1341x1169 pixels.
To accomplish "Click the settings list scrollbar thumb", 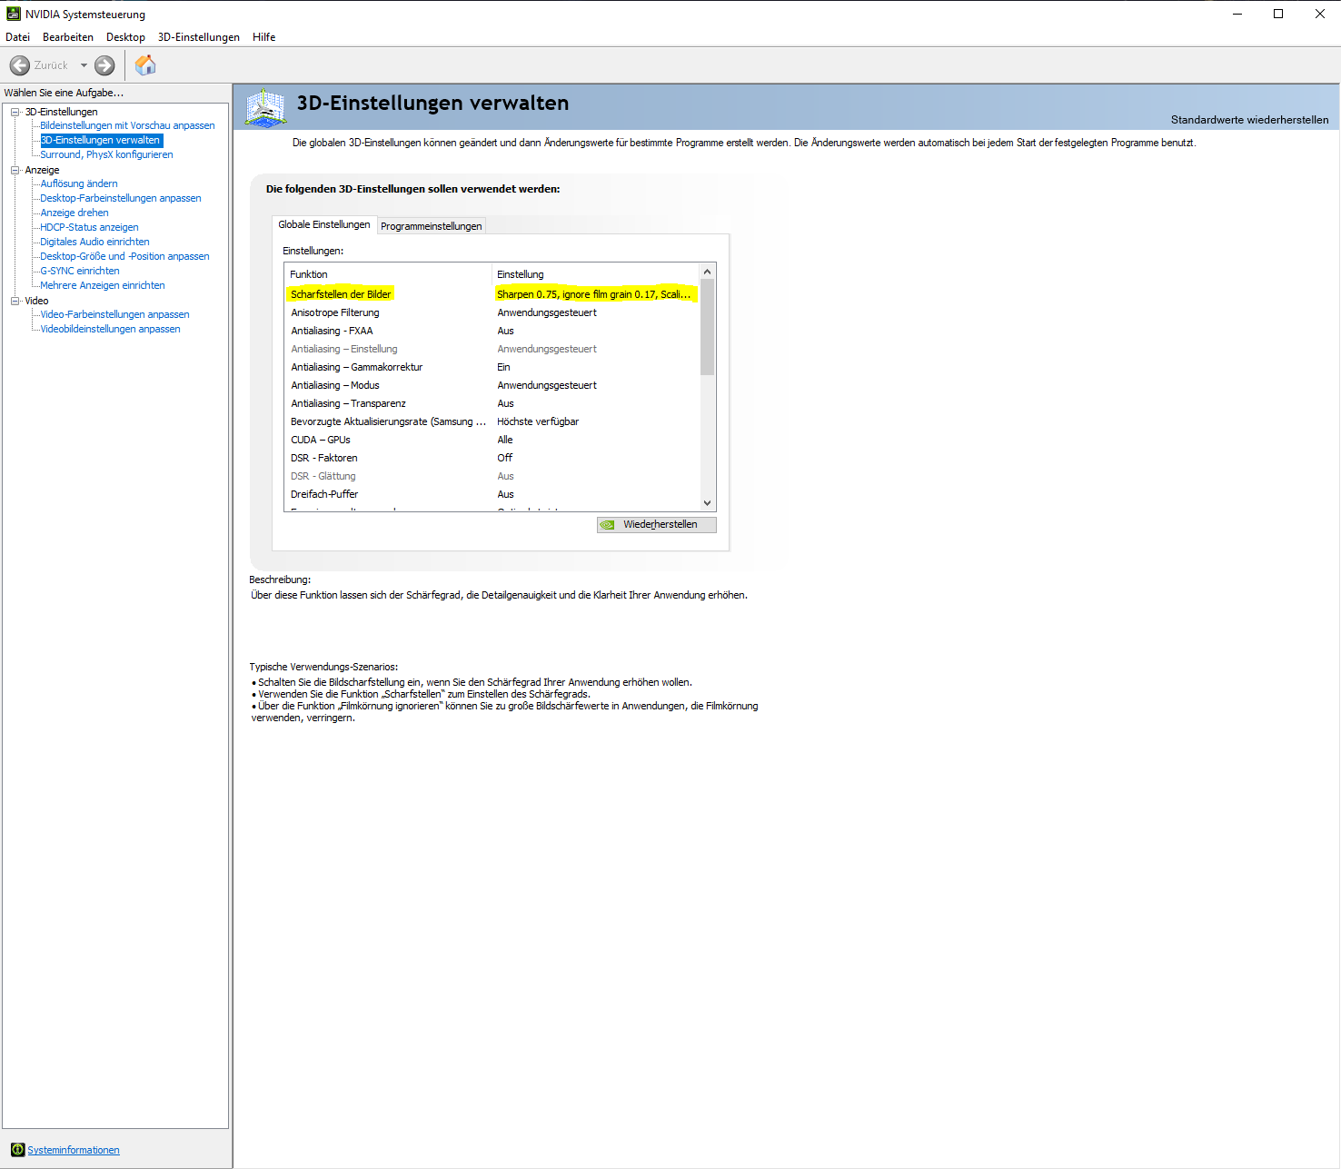I will point(707,327).
